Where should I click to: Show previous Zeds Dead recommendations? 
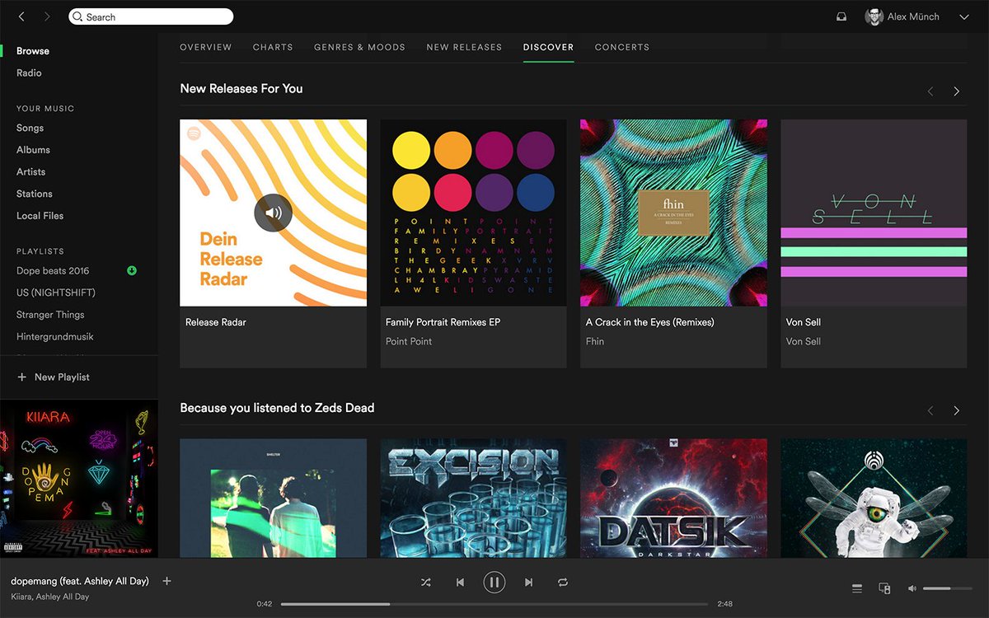coord(930,410)
